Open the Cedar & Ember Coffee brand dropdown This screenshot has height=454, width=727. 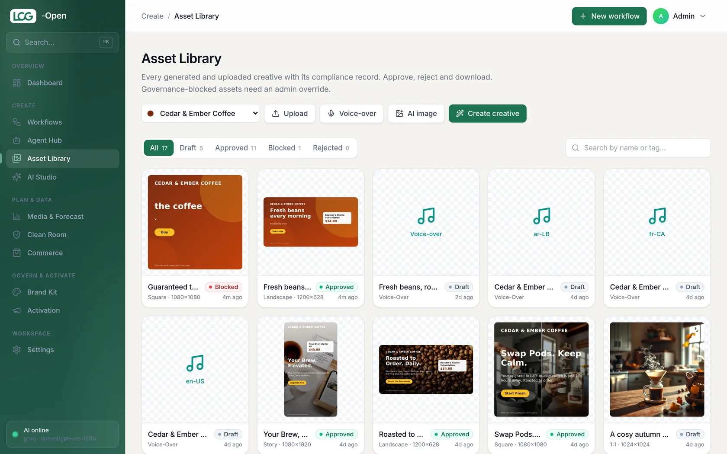click(x=200, y=113)
